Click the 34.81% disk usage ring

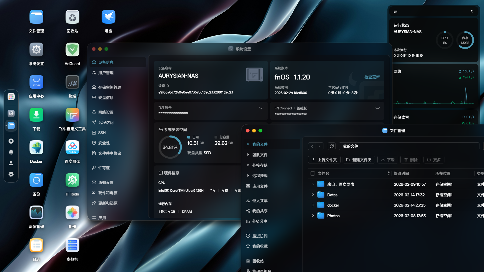click(x=170, y=147)
